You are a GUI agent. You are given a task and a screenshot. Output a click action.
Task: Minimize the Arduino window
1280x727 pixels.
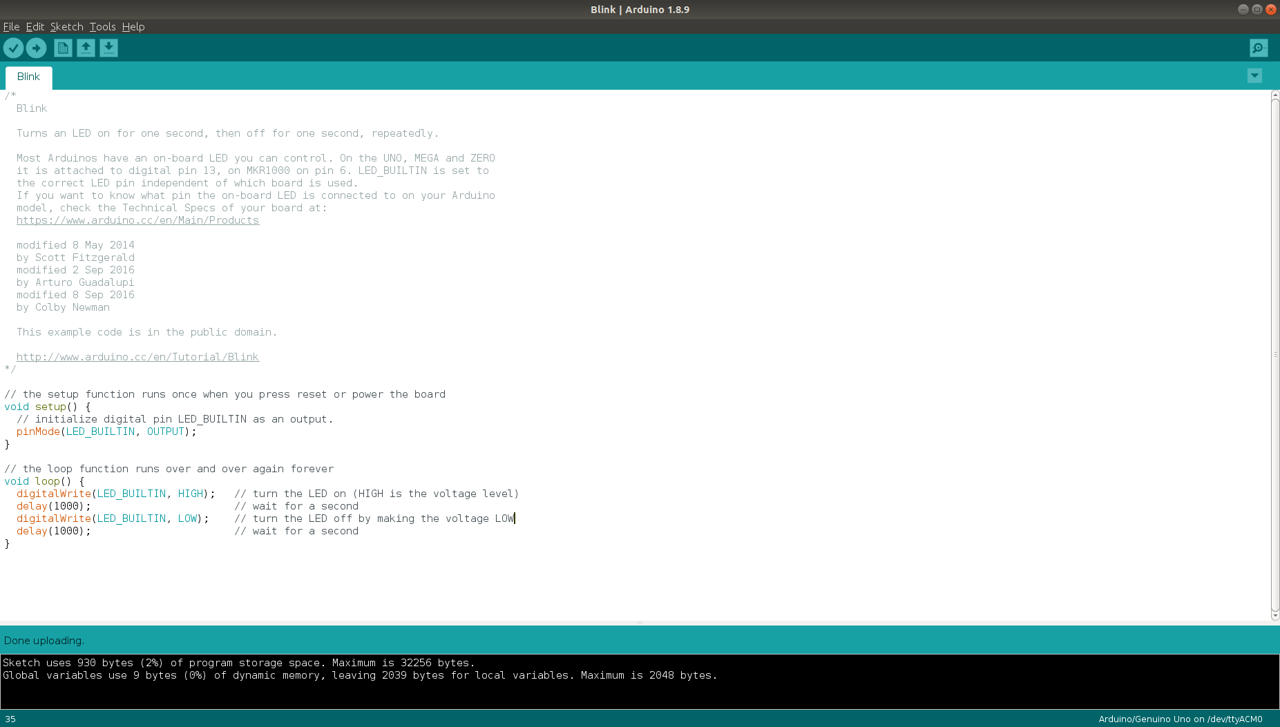click(x=1243, y=10)
